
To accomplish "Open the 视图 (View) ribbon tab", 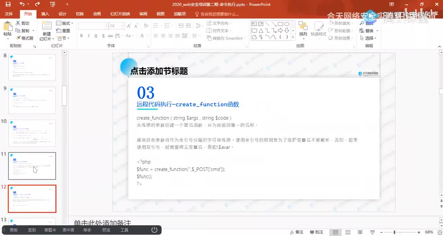I will coord(161,14).
